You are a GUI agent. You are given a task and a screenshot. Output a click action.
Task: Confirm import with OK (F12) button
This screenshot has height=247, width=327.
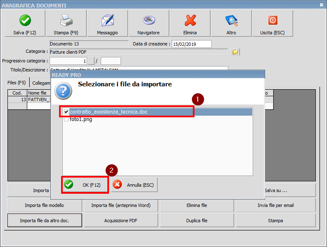click(x=85, y=185)
